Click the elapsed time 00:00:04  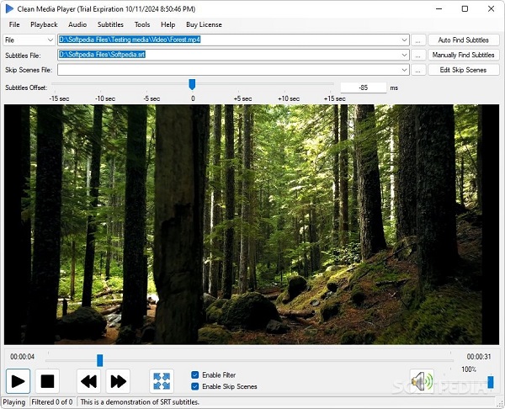[x=22, y=357]
